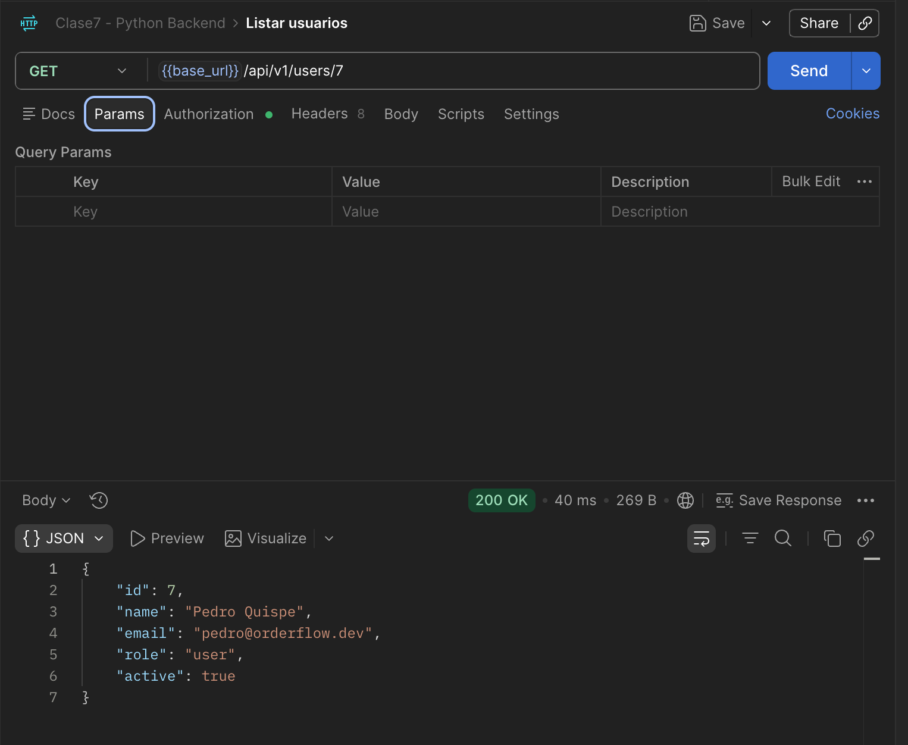Send the request
Screen dimensions: 908x745
(x=809, y=71)
